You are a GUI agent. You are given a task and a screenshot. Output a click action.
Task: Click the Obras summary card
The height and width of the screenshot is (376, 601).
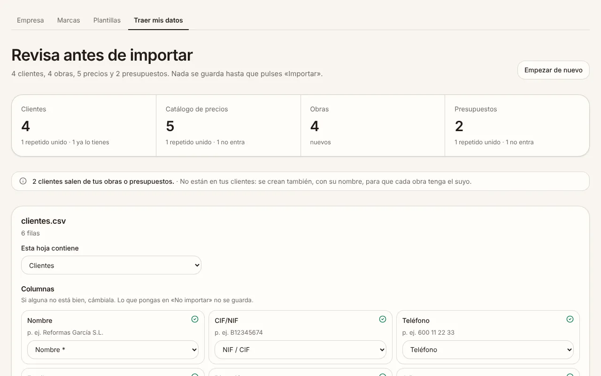[373, 125]
